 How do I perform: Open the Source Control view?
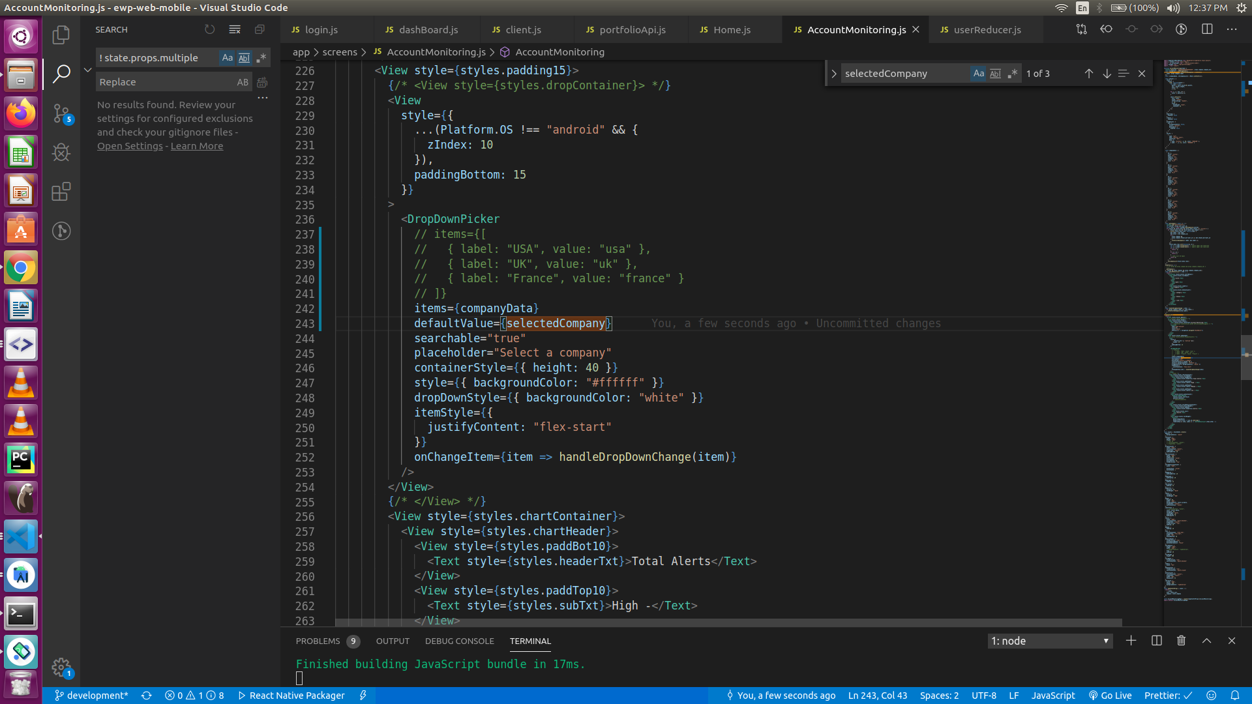pos(61,113)
